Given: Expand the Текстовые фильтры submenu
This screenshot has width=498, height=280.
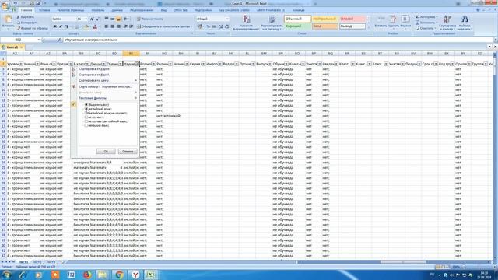Looking at the screenshot, I should [x=107, y=98].
